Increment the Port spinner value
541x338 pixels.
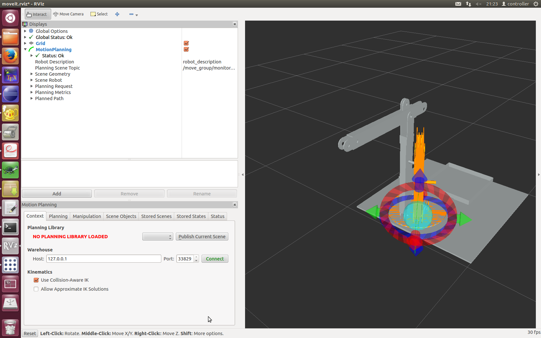[x=196, y=257]
